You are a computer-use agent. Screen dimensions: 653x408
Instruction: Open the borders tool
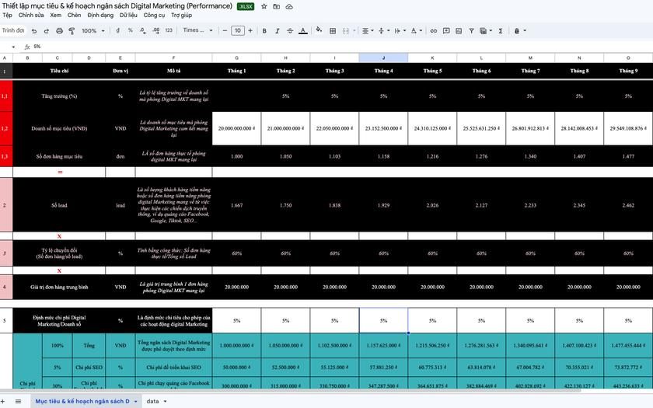click(333, 31)
